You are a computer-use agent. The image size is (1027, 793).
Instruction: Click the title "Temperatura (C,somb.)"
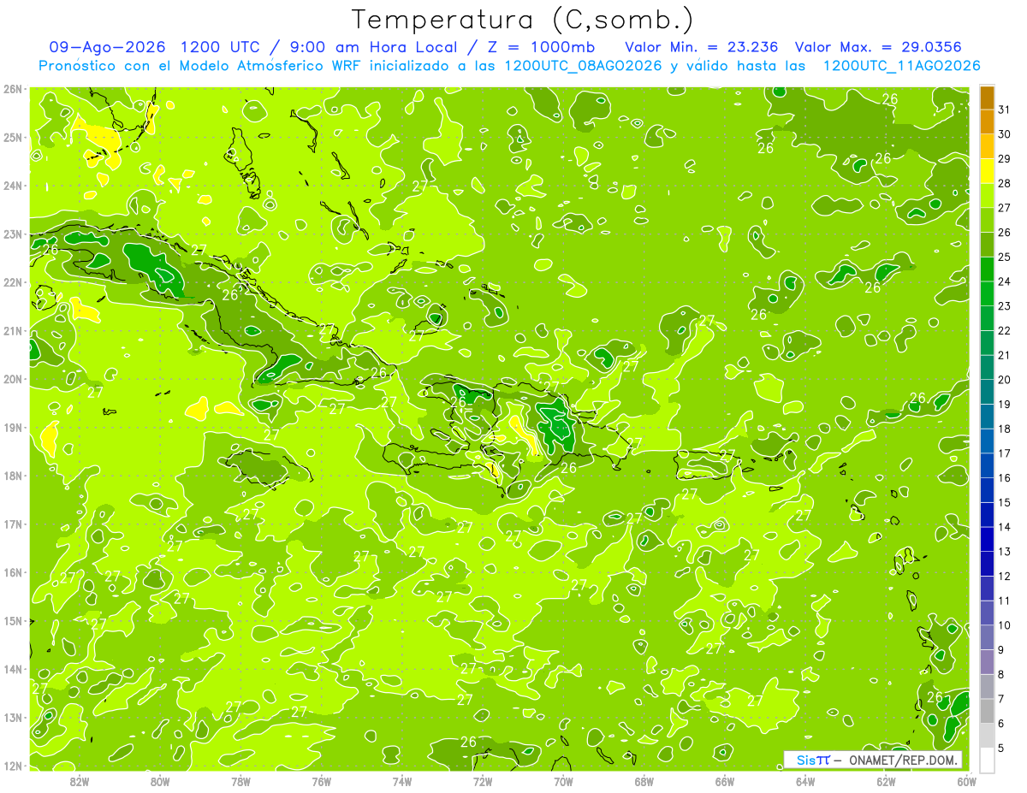pyautogui.click(x=522, y=20)
